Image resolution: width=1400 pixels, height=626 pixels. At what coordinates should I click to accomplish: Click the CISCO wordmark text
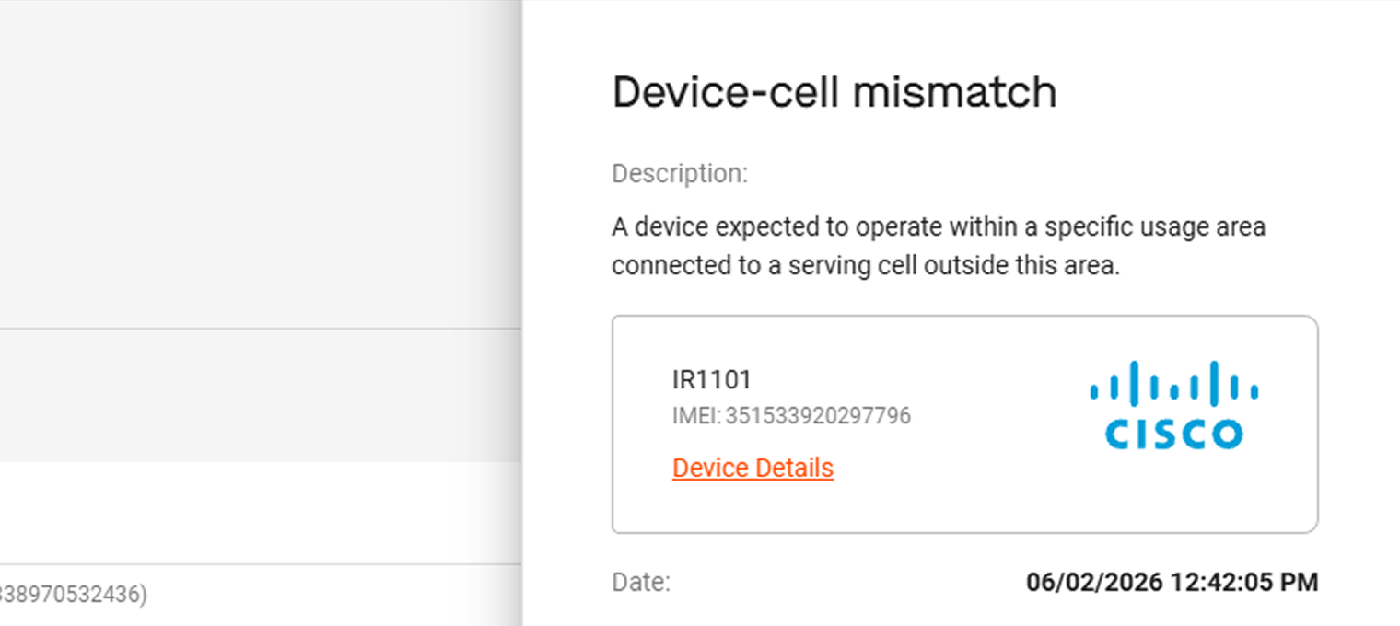point(1174,434)
